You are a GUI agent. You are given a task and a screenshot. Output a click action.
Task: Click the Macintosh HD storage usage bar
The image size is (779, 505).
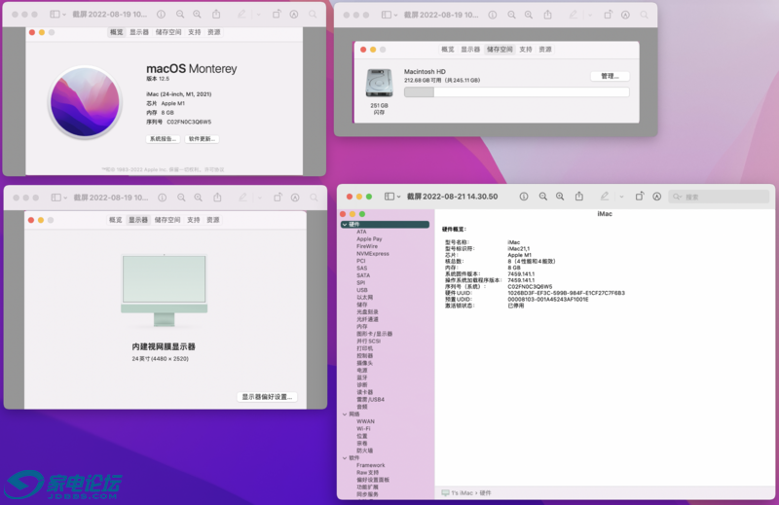coord(517,91)
